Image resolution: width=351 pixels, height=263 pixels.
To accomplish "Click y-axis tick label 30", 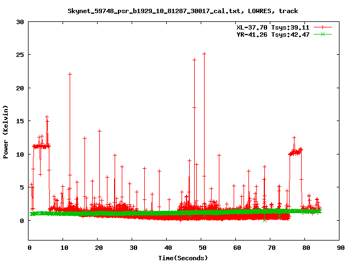I will (20, 22).
